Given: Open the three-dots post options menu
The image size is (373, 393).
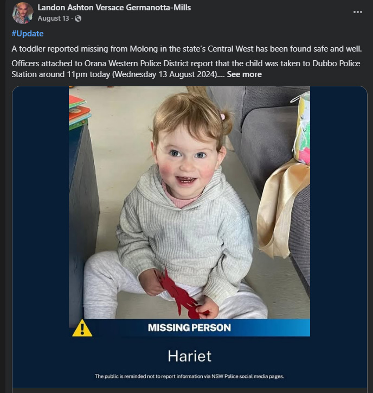Looking at the screenshot, I should pos(357,12).
